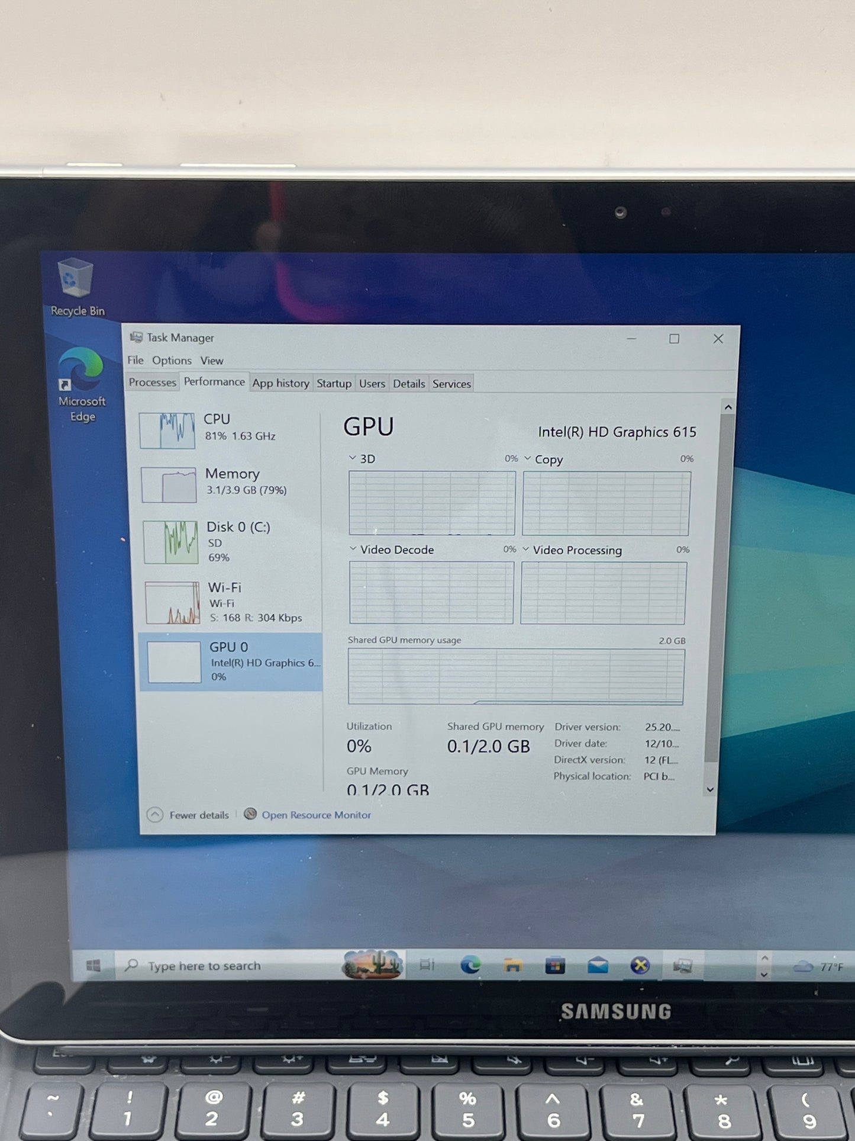
Task: Click the Shared GPU memory usage graph
Action: coord(516,677)
